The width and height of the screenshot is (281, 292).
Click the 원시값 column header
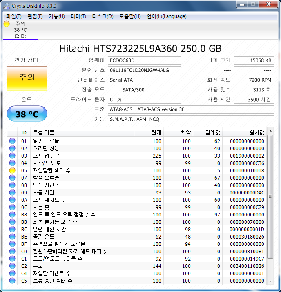coord(256,132)
